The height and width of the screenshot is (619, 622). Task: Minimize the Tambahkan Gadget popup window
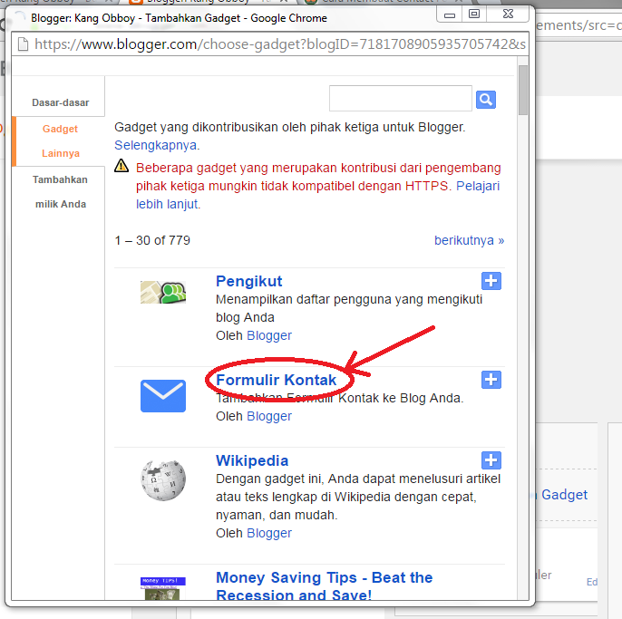[449, 15]
